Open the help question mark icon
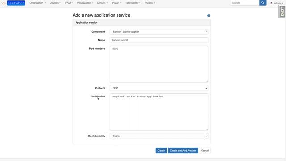The image size is (286, 161). (x=209, y=16)
